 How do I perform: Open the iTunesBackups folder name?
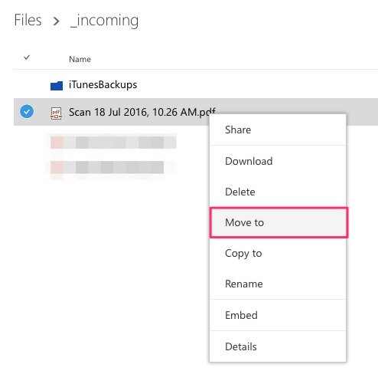pyautogui.click(x=103, y=84)
